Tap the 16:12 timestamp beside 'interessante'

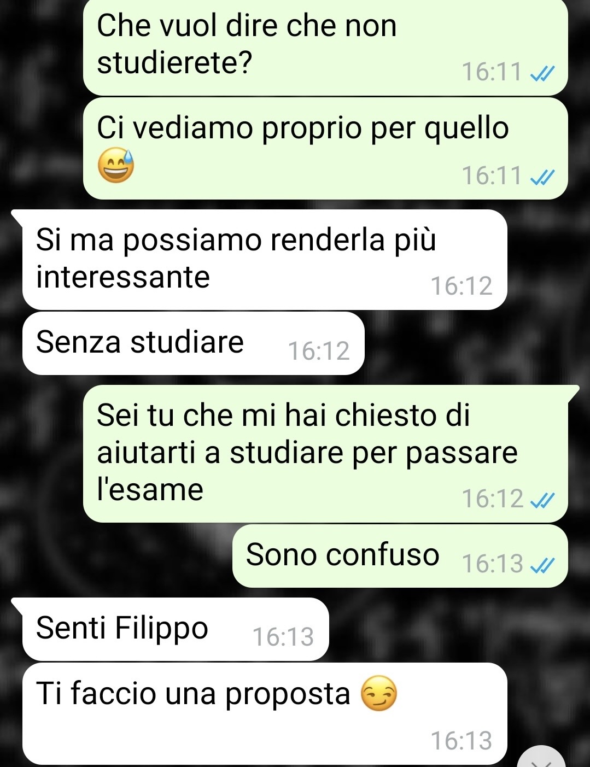[x=462, y=286]
